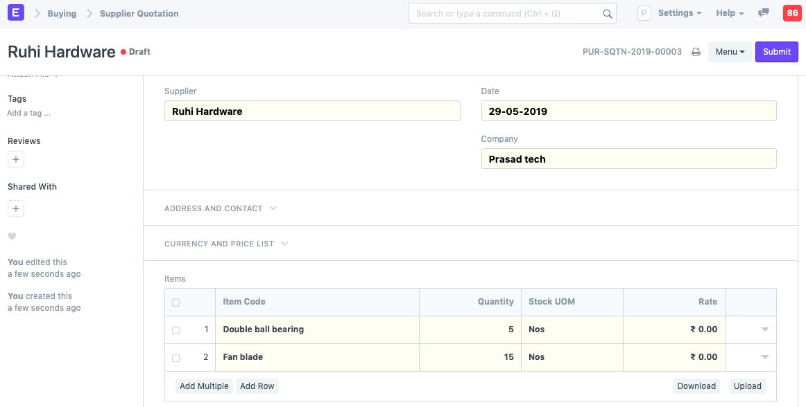
Task: Tick the checkbox for Fan blade row
Action: pos(175,358)
